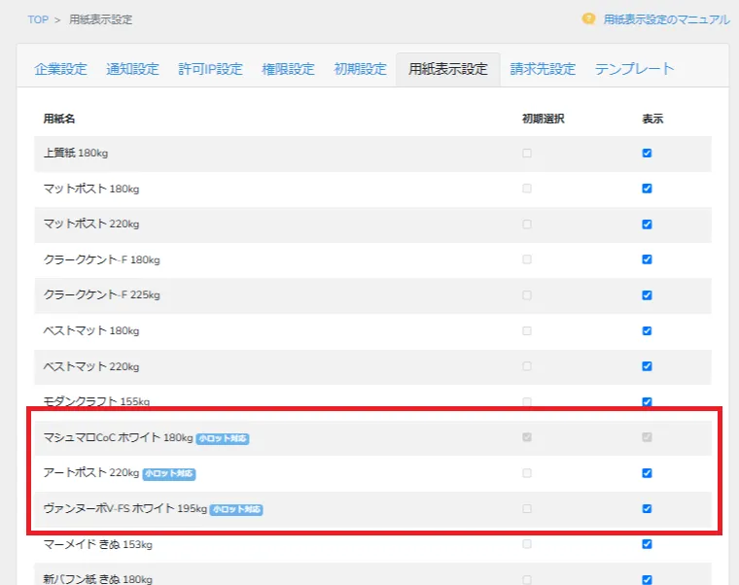Open the 許可IP設定 tab
The height and width of the screenshot is (585, 739).
(210, 69)
